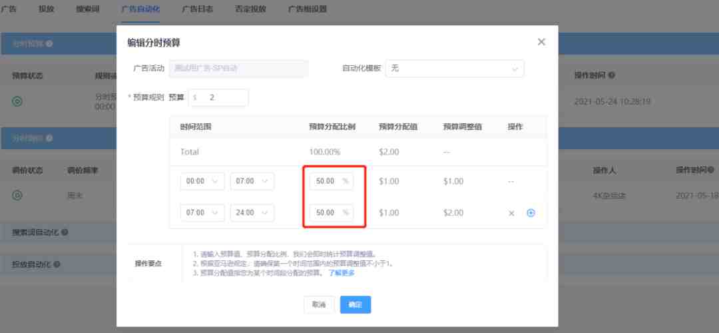Click the help icon beside 分时预算
Image resolution: width=719 pixels, height=333 pixels.
pyautogui.click(x=49, y=44)
